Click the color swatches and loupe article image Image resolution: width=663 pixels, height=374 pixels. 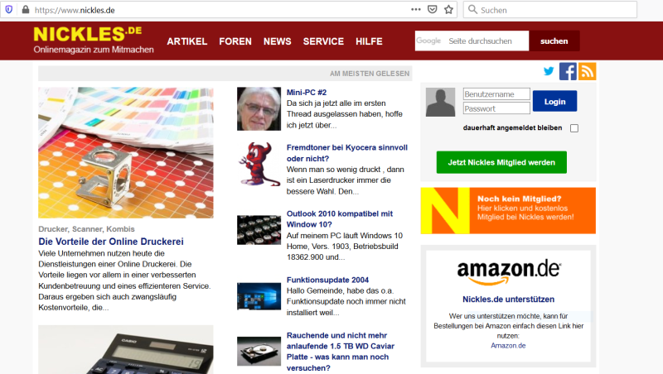click(x=126, y=153)
